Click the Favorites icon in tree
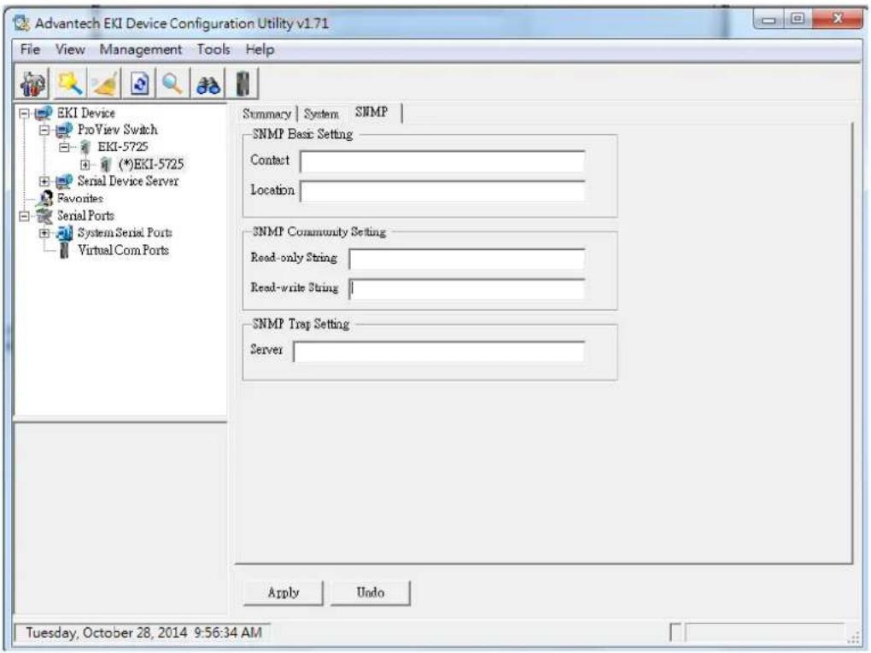This screenshot has width=871, height=653. click(45, 198)
